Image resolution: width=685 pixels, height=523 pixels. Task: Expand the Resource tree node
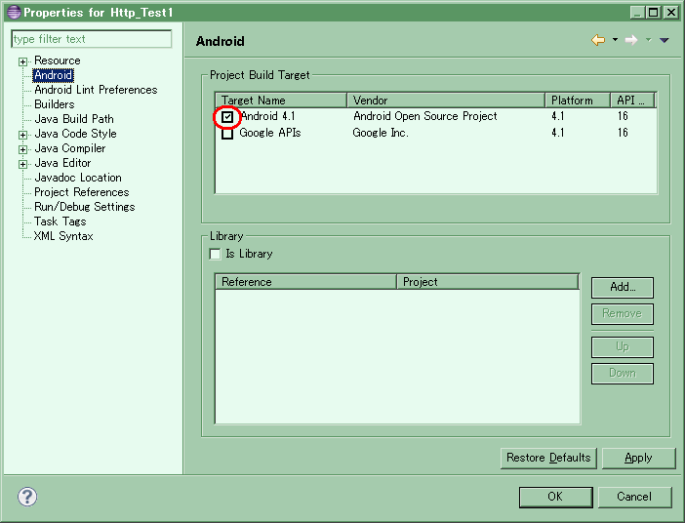pos(23,61)
